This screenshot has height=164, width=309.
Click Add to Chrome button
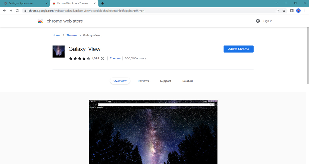click(x=239, y=49)
